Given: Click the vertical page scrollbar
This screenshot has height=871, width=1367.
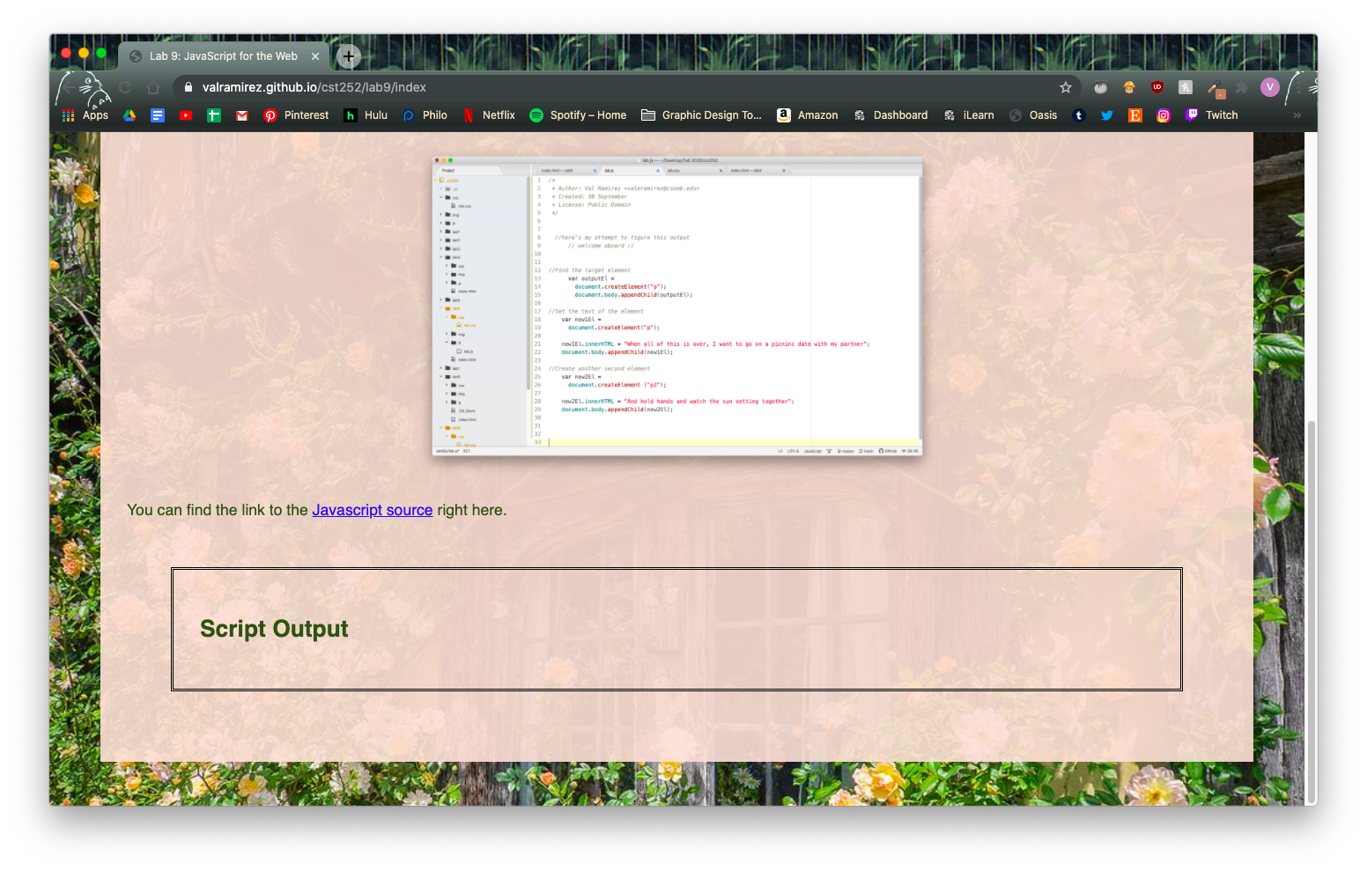Looking at the screenshot, I should pos(1312,608).
